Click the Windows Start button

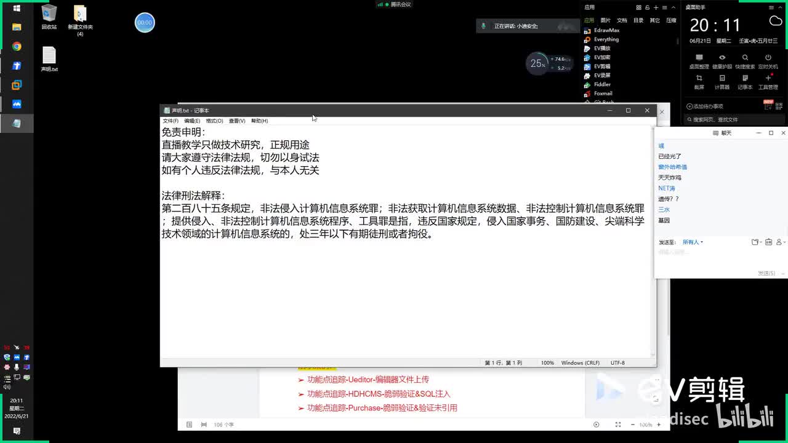click(x=17, y=8)
